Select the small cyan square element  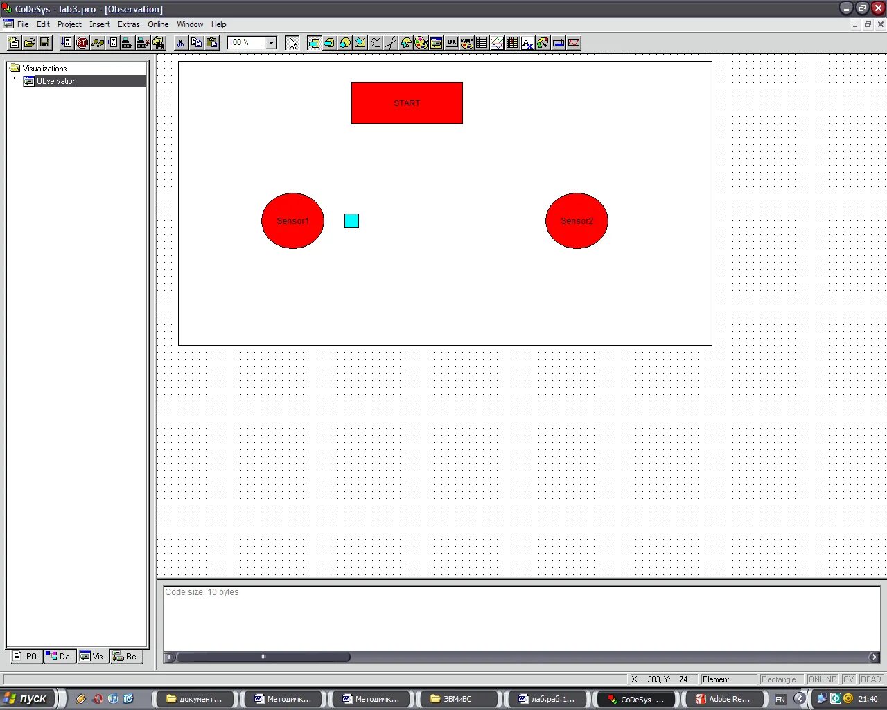[351, 220]
